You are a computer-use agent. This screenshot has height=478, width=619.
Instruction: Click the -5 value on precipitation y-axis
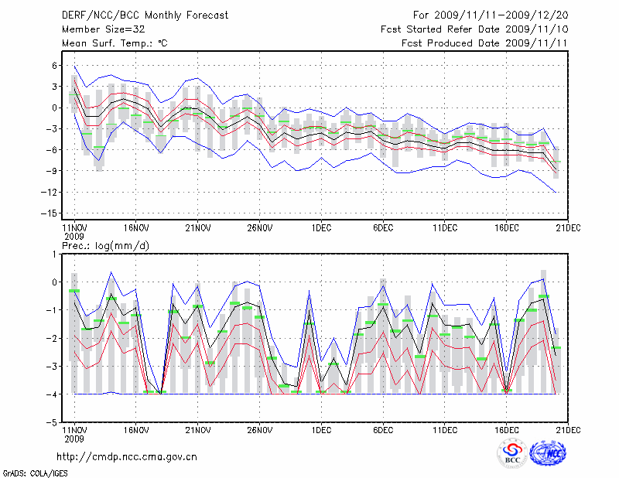pyautogui.click(x=52, y=423)
